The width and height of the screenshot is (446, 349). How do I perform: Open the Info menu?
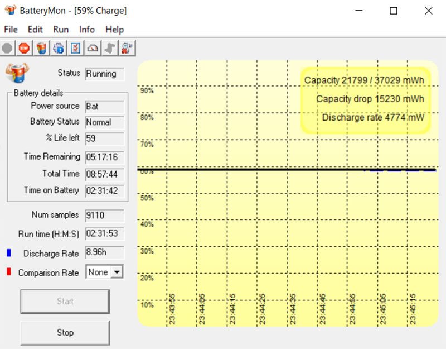[87, 30]
